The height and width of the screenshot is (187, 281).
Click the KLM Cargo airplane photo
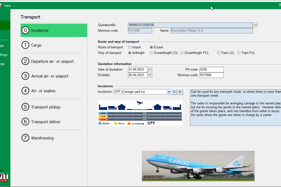(x=198, y=166)
